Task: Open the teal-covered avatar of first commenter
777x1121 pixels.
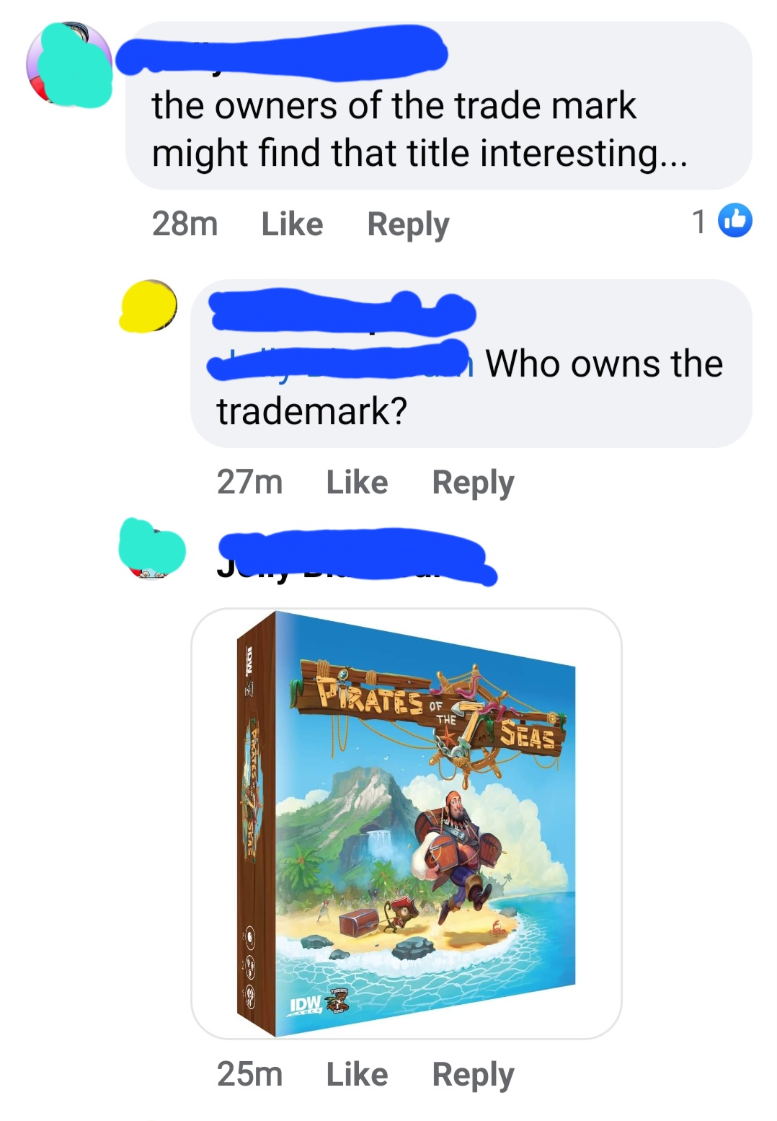Action: coord(69,64)
